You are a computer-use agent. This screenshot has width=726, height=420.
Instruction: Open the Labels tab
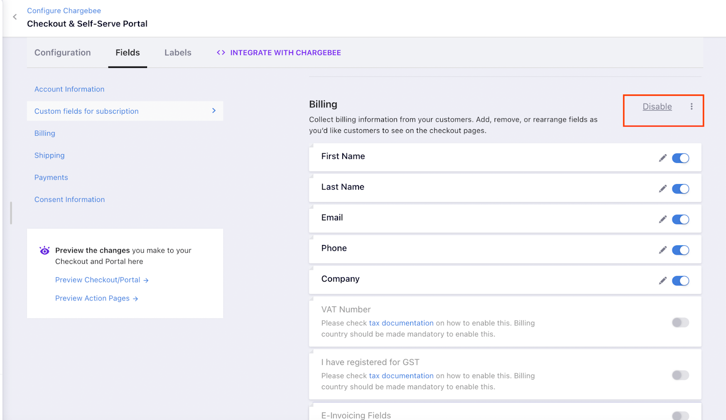pos(178,53)
